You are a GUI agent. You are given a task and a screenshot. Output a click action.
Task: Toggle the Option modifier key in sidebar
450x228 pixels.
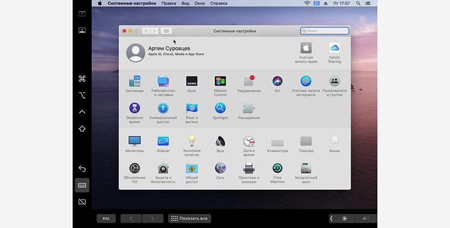point(82,95)
